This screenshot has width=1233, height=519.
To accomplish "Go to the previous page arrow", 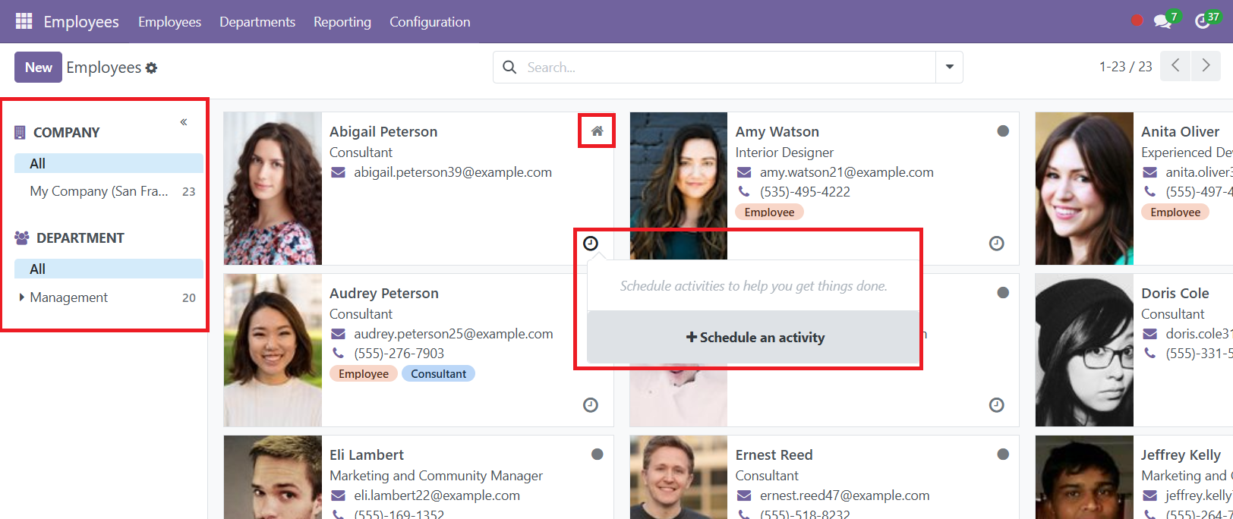I will [x=1175, y=66].
